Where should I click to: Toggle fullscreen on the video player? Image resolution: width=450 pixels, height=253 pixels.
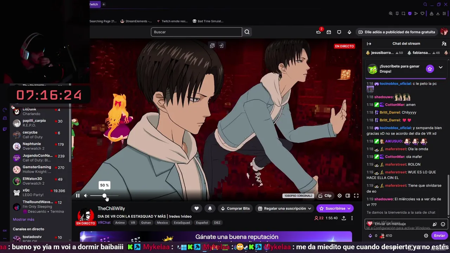pos(356,196)
